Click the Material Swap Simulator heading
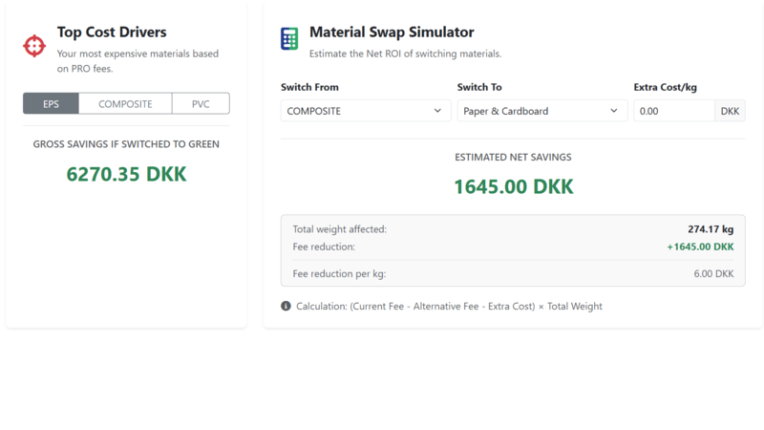Viewport: 764px width, 430px height. point(392,32)
